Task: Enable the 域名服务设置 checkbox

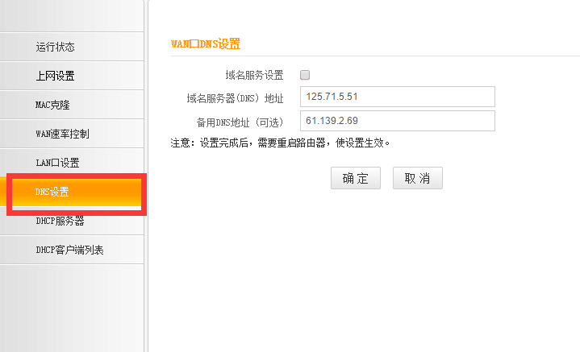Action: coord(305,75)
